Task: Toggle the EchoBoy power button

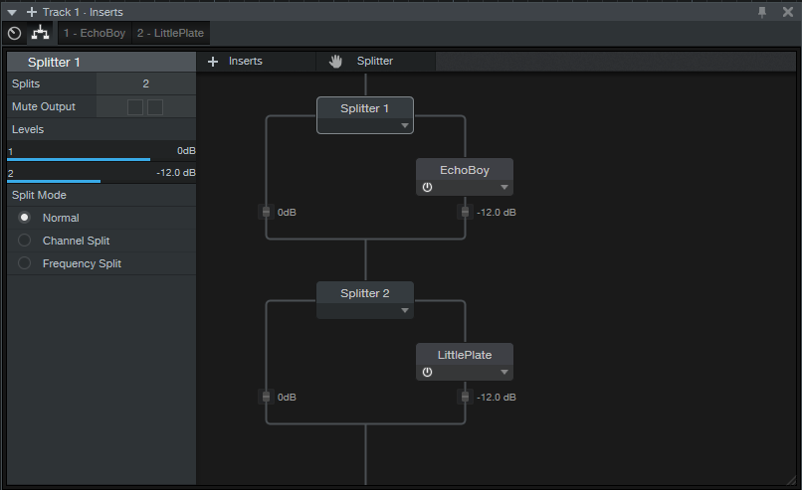Action: (x=427, y=188)
